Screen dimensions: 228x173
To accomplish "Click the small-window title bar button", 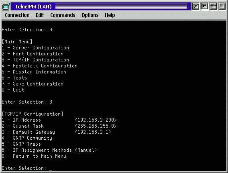I will (x=204, y=6).
